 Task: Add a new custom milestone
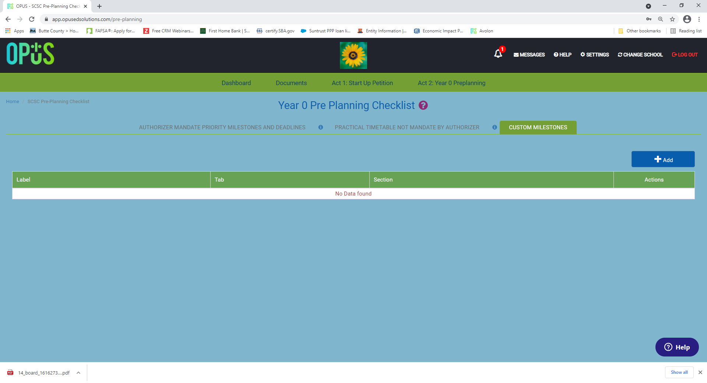(663, 159)
